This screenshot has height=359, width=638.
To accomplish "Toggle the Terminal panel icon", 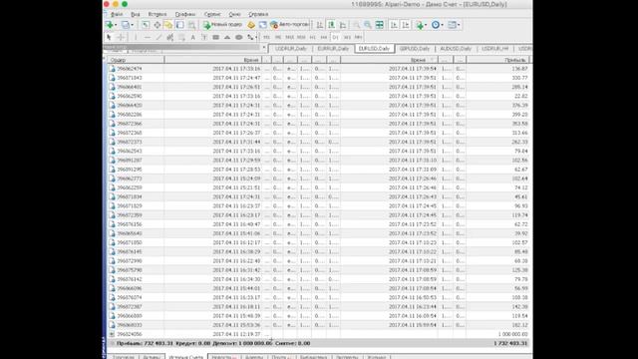I will [179, 25].
